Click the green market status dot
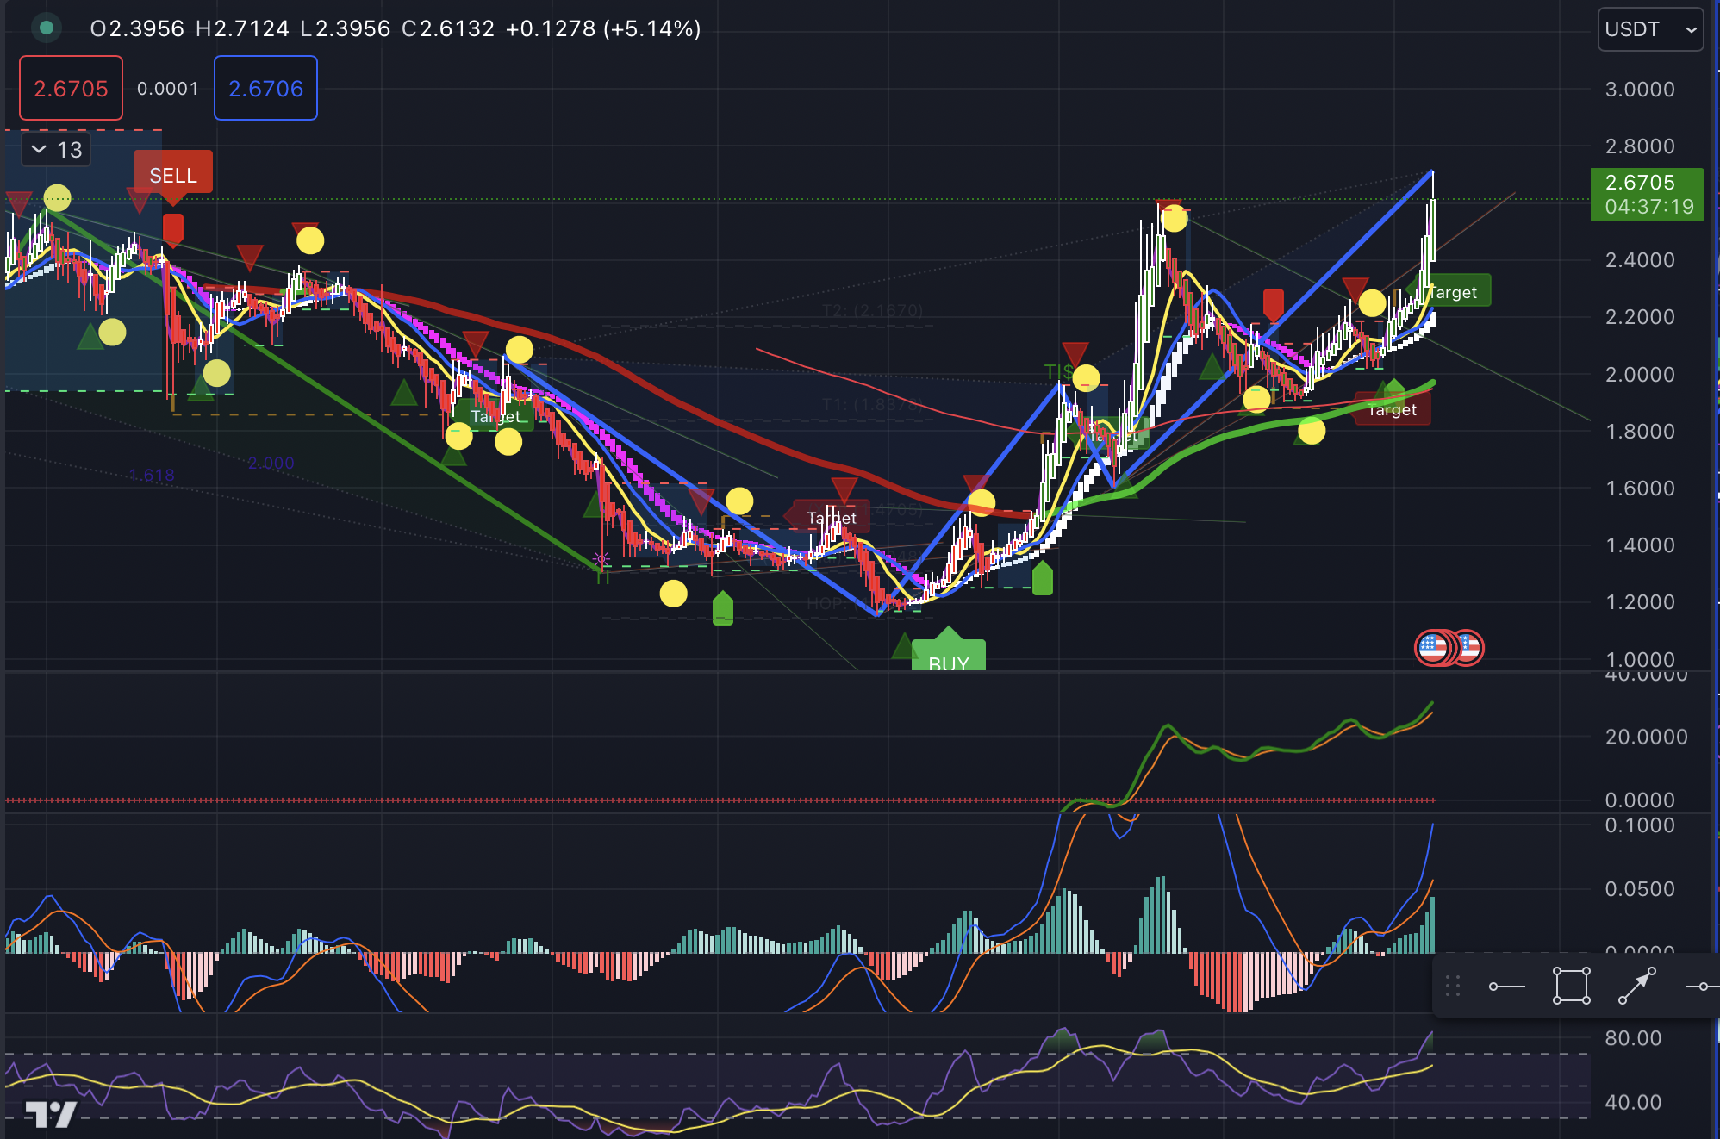The width and height of the screenshot is (1720, 1139). (x=47, y=28)
